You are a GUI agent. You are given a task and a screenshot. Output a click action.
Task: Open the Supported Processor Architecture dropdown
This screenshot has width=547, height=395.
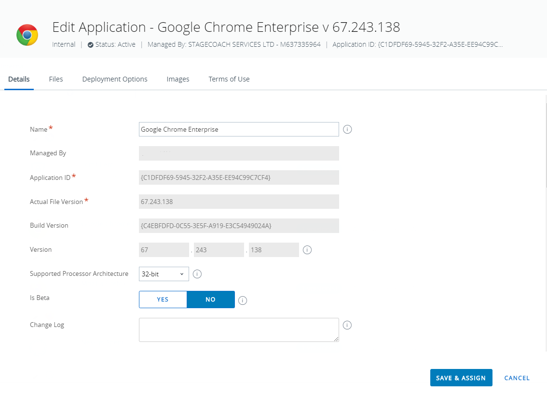[164, 273]
